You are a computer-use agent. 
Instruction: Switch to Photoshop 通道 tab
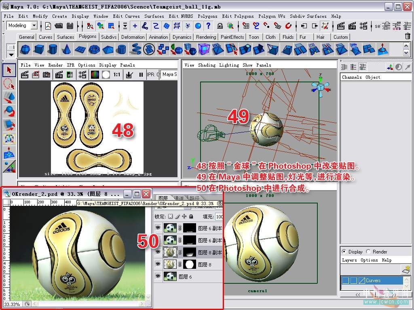pos(179,198)
